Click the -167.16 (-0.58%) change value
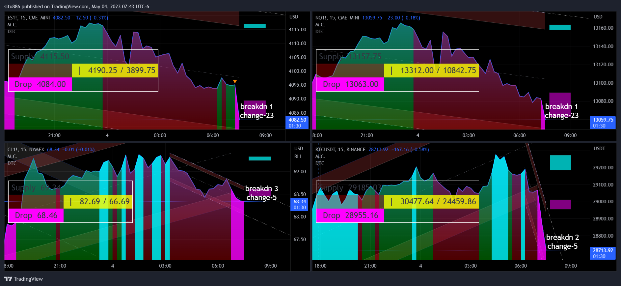The height and width of the screenshot is (286, 621). tap(410, 150)
